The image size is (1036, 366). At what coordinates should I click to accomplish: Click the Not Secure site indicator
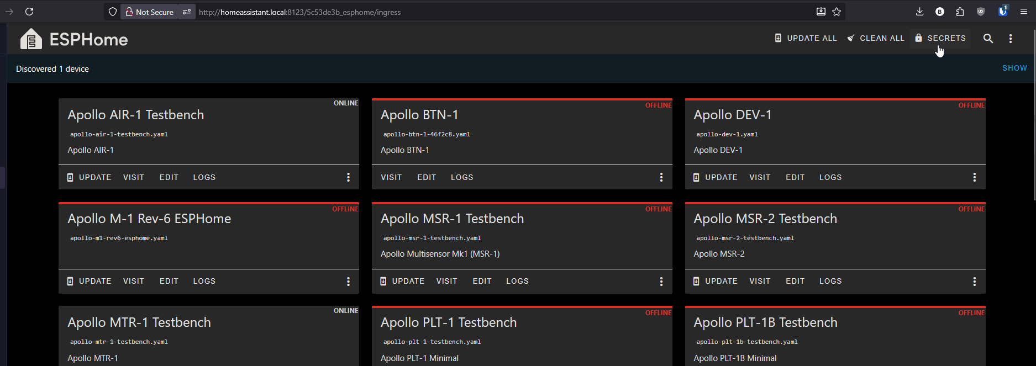[x=149, y=12]
